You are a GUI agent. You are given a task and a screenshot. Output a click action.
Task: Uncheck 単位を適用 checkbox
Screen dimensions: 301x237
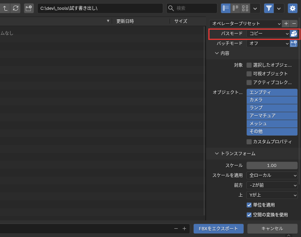pyautogui.click(x=249, y=205)
